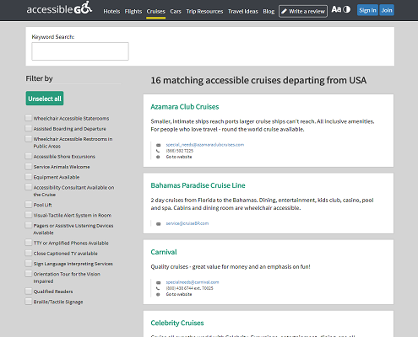Open the Carnival title link

(x=164, y=252)
